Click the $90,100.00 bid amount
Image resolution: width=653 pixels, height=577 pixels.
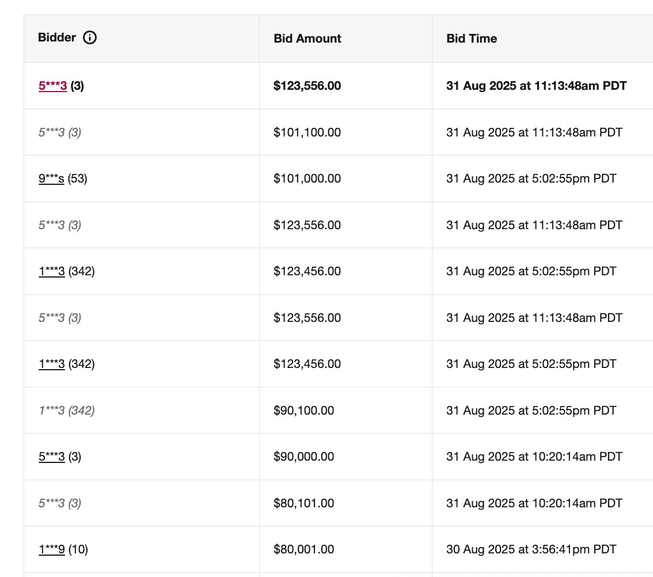304,411
